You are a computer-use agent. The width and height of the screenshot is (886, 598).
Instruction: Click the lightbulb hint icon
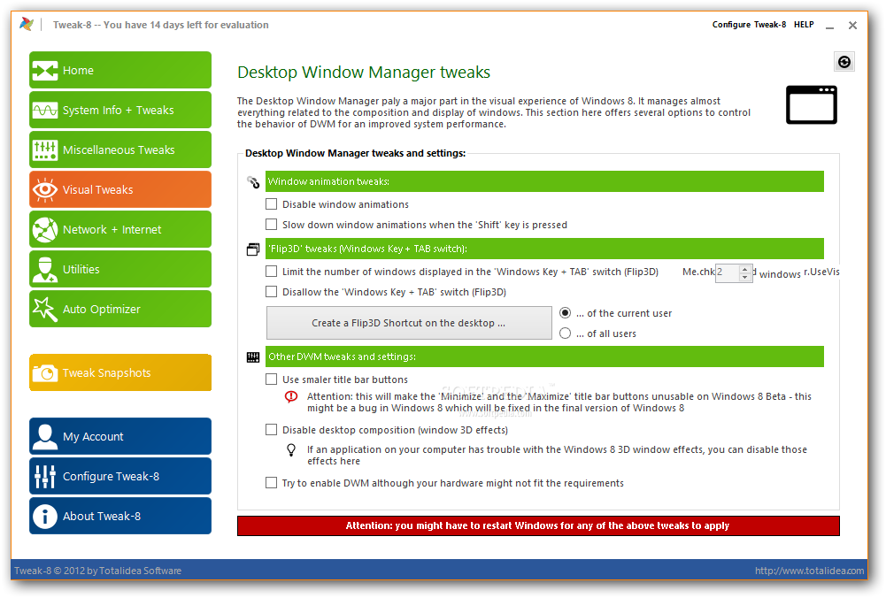click(x=291, y=450)
